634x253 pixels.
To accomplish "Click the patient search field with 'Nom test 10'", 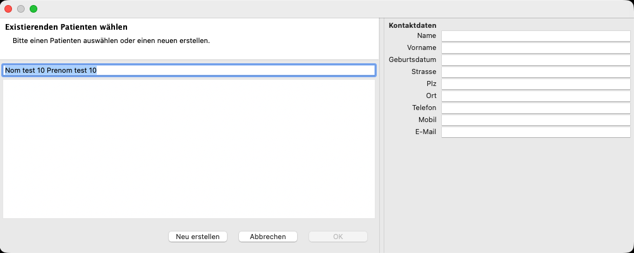I will [188, 70].
